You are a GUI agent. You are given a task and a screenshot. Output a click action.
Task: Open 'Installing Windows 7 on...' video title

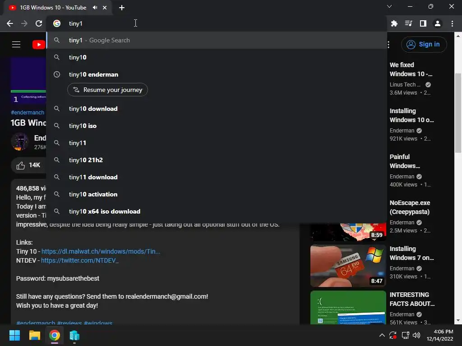[411, 253]
